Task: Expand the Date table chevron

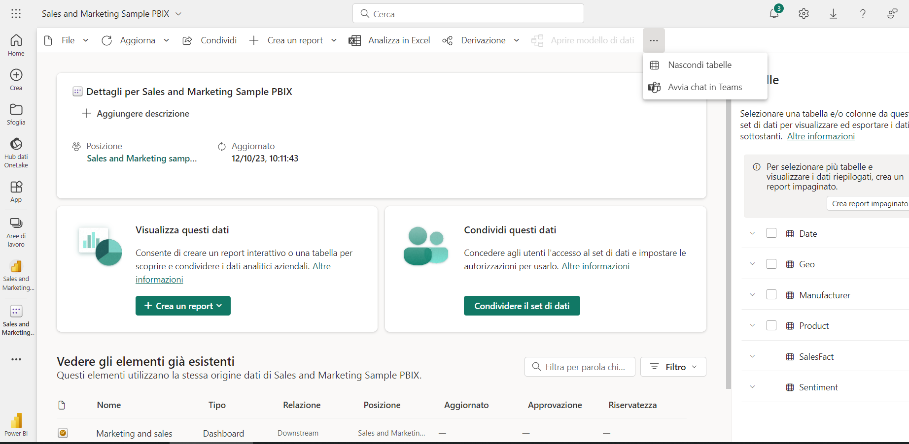Action: 752,233
